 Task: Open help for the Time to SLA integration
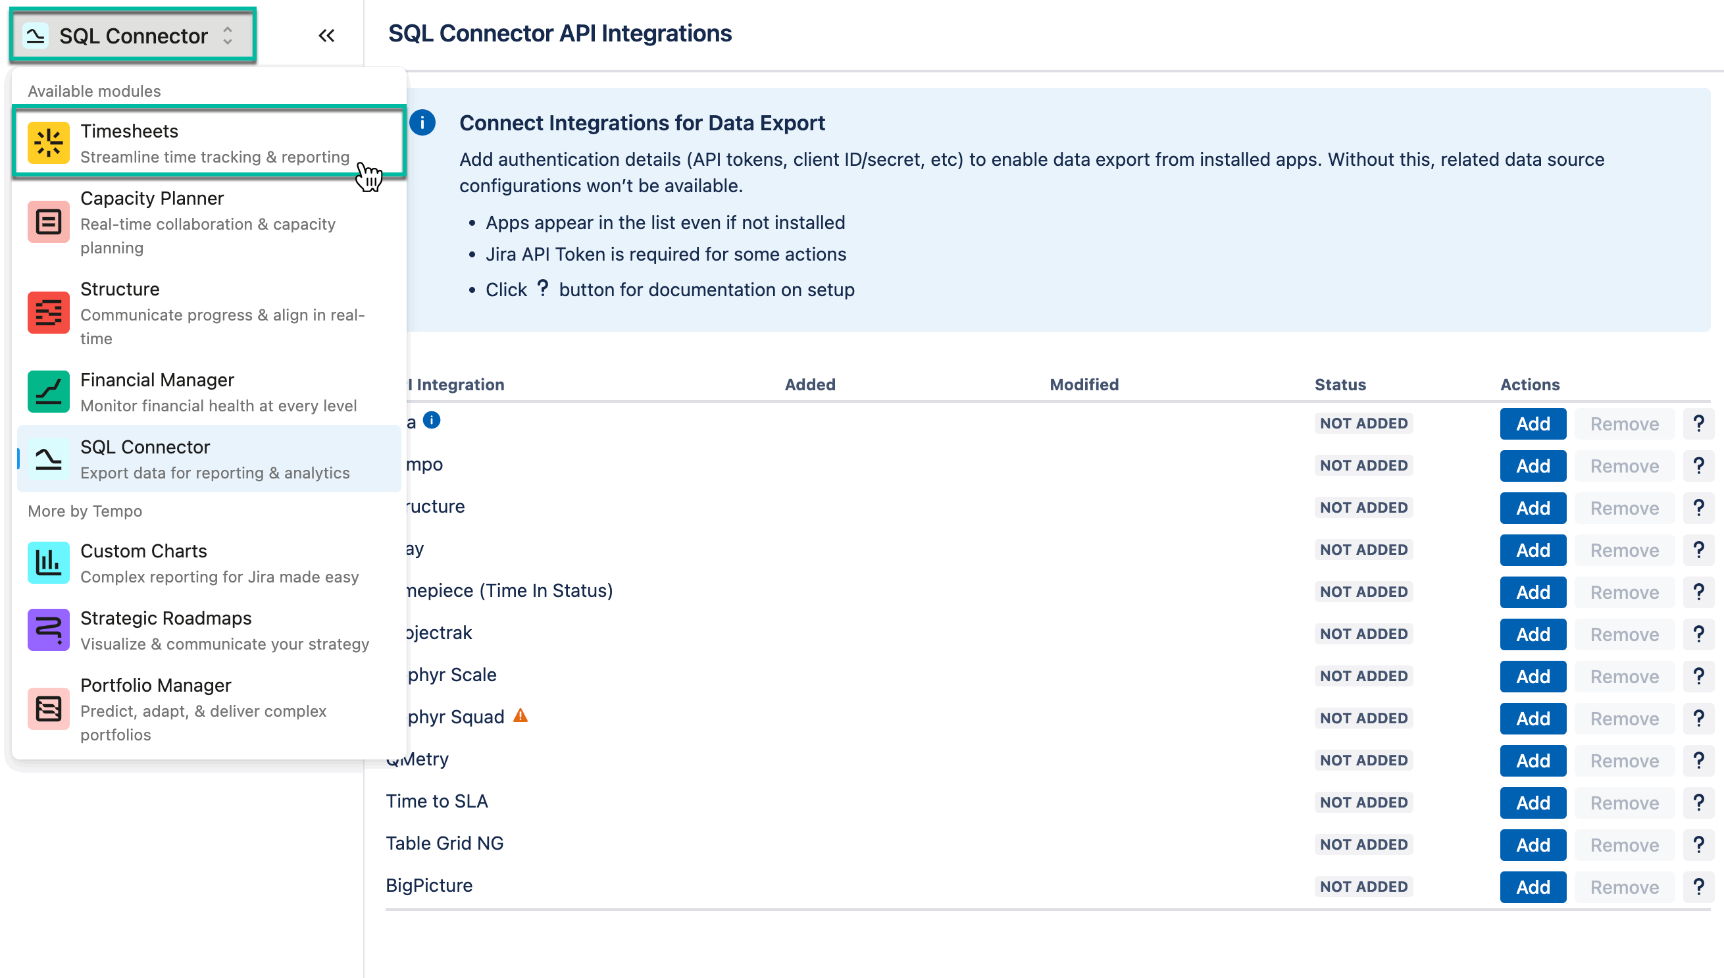tap(1699, 802)
